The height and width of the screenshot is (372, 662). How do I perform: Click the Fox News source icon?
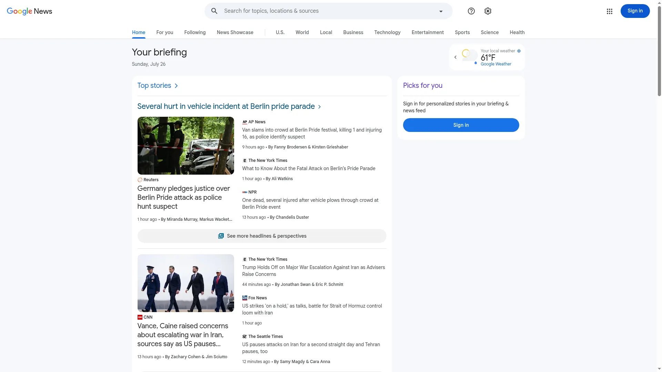click(244, 298)
